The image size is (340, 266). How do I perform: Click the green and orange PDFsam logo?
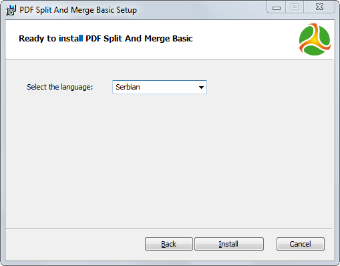click(x=315, y=39)
